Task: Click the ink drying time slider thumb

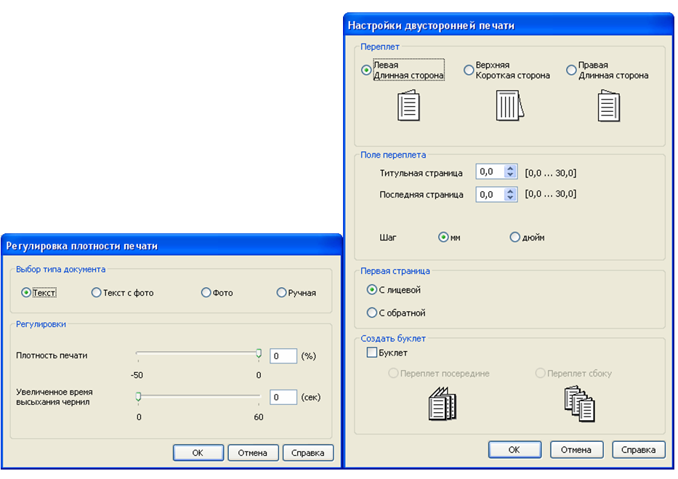Action: (138, 396)
